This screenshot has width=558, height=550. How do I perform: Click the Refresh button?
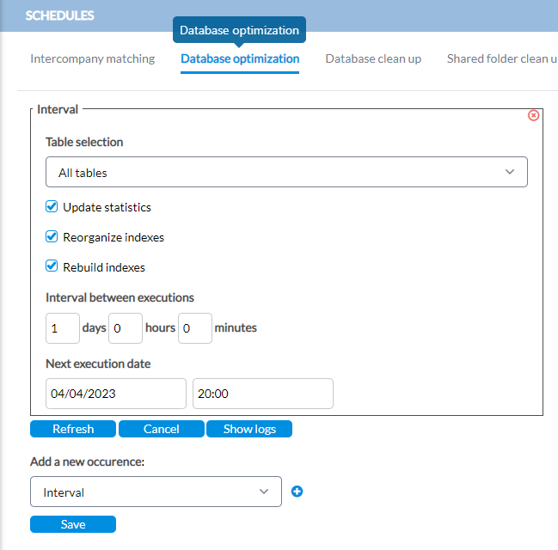(73, 429)
